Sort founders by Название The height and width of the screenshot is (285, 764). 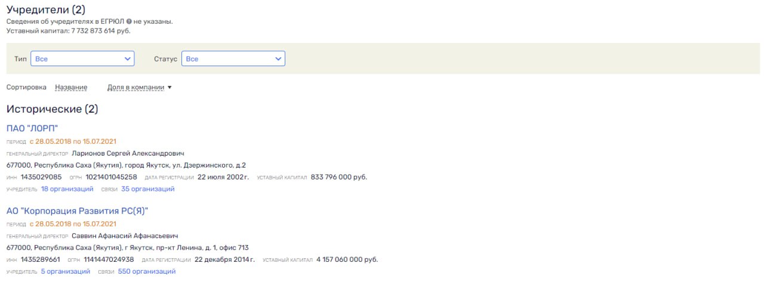tap(71, 87)
